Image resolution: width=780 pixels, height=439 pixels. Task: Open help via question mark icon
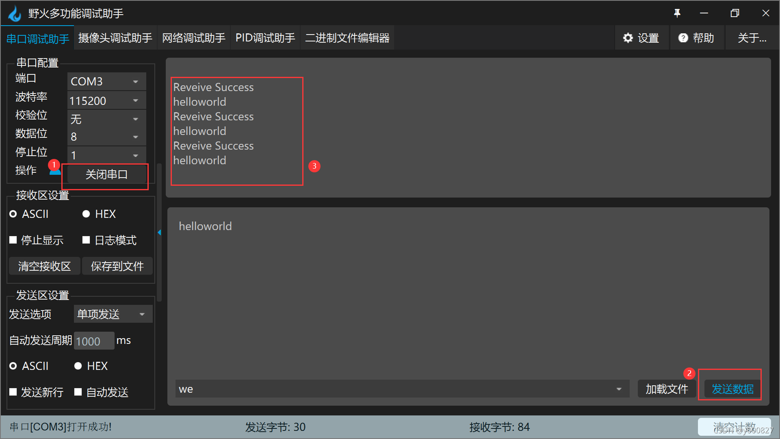pos(683,38)
